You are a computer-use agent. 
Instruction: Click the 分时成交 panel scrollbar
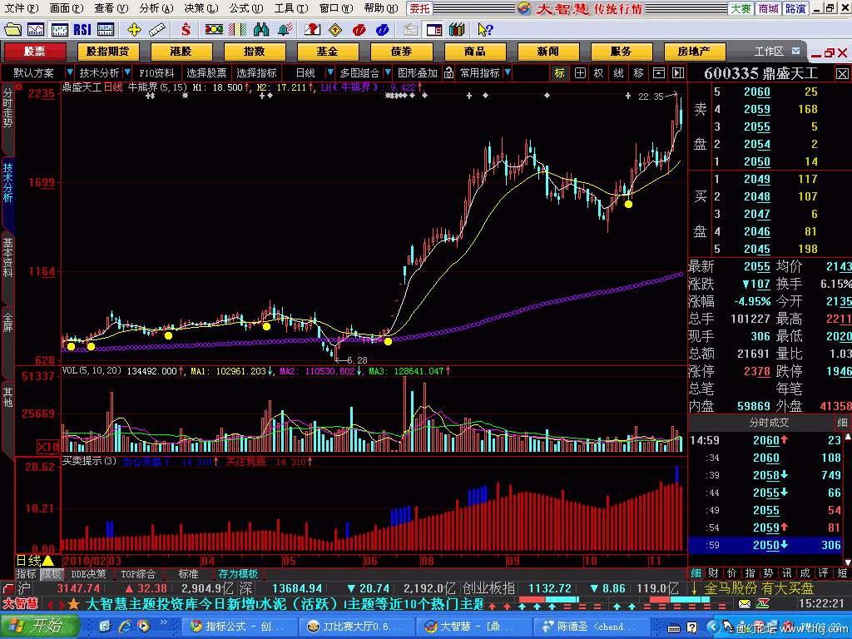click(847, 500)
